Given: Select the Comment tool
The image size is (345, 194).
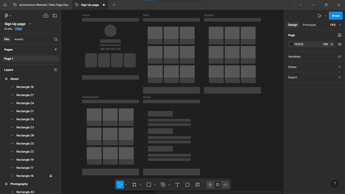Looking at the screenshot, I should coord(187,185).
